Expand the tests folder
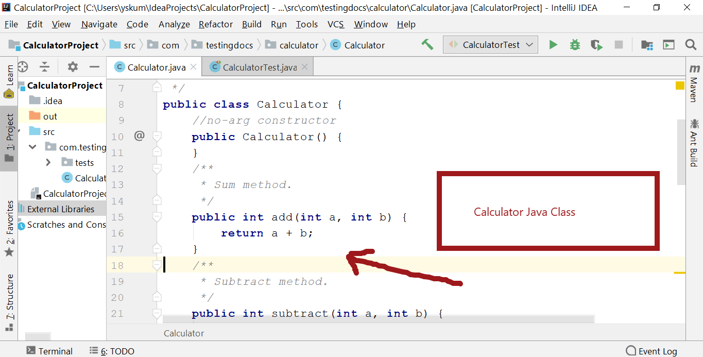This screenshot has width=703, height=357. pos(47,162)
